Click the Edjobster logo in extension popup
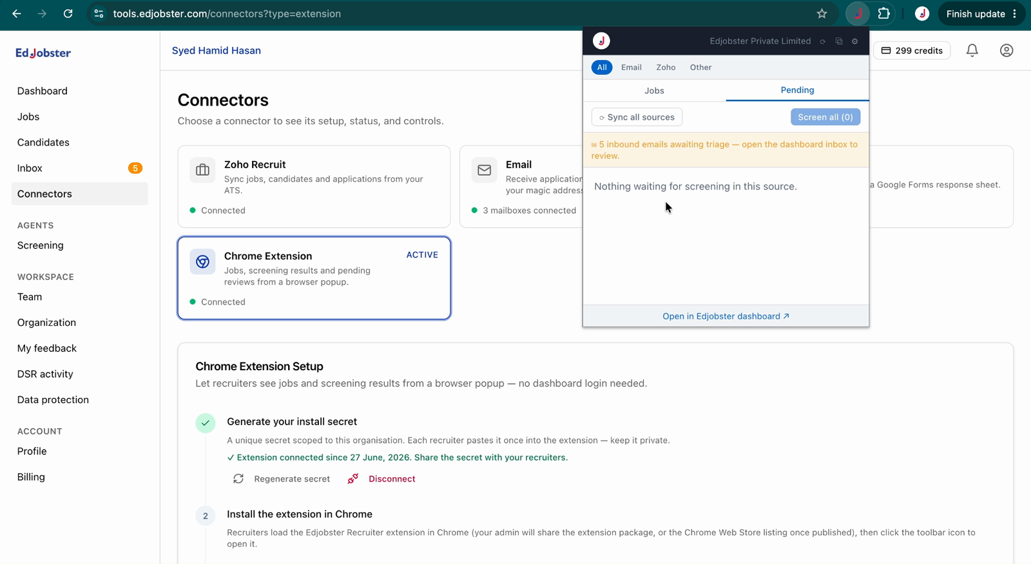 tap(601, 41)
